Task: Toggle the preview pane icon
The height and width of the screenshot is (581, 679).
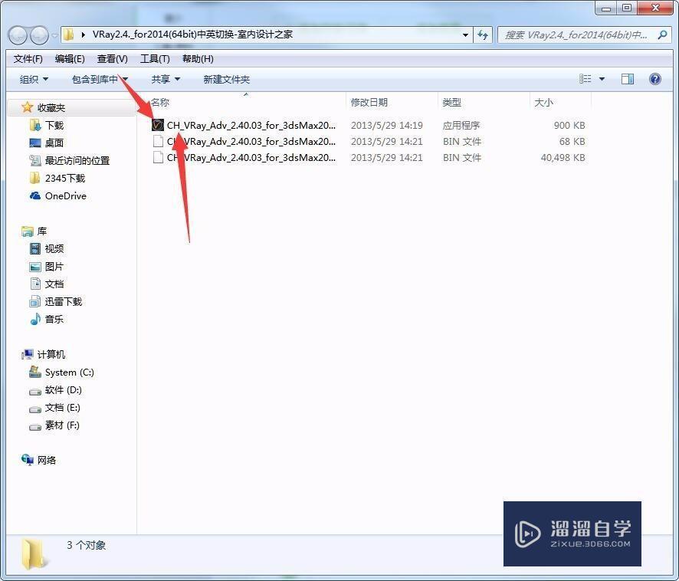Action: (x=628, y=79)
